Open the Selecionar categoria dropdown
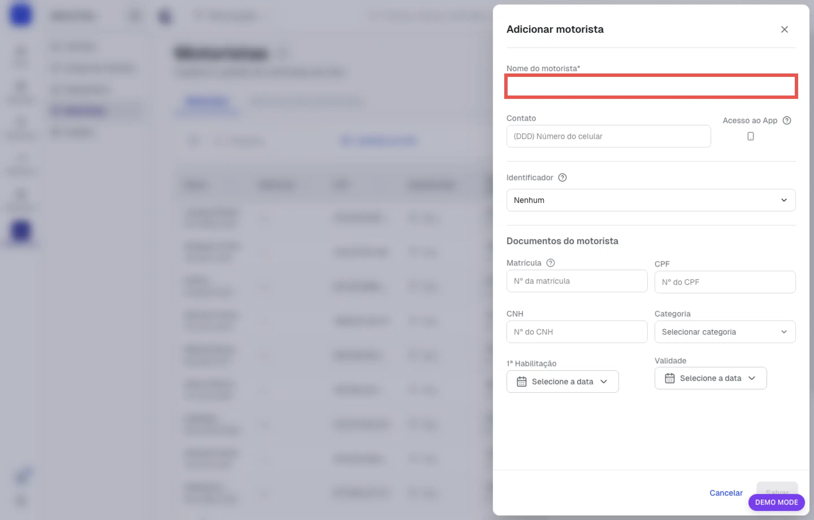Viewport: 814px width, 520px height. coord(725,332)
